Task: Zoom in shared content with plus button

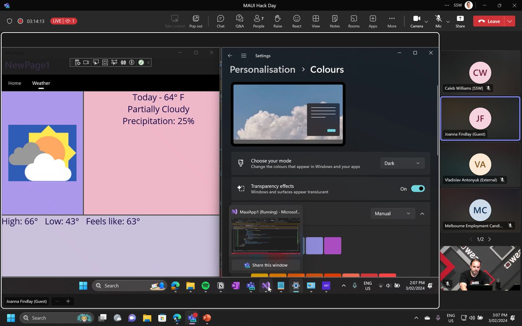Action: tap(68, 301)
